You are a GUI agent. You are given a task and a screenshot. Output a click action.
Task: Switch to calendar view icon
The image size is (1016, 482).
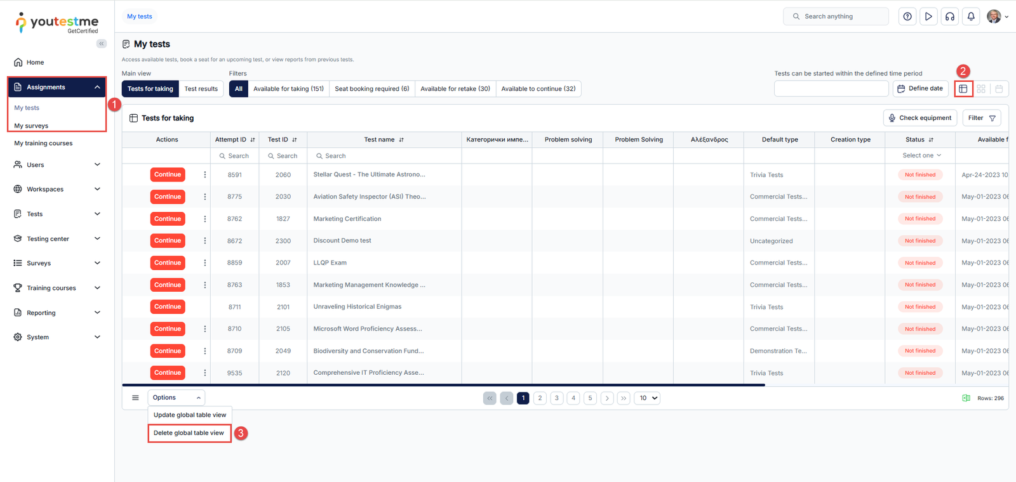[999, 89]
